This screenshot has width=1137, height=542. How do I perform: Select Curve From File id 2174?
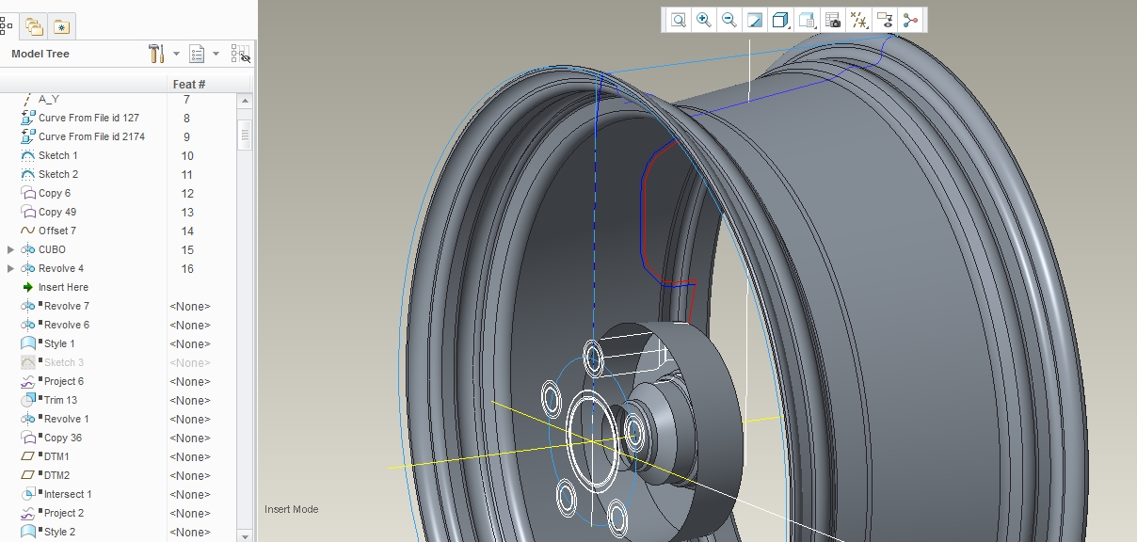click(x=91, y=136)
